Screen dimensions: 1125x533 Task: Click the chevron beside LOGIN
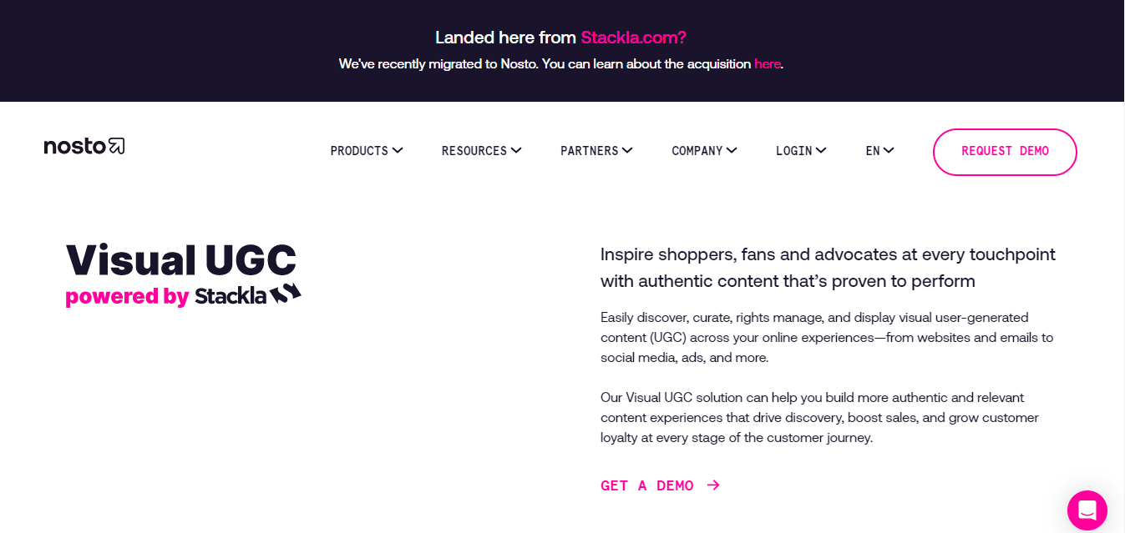pyautogui.click(x=823, y=151)
